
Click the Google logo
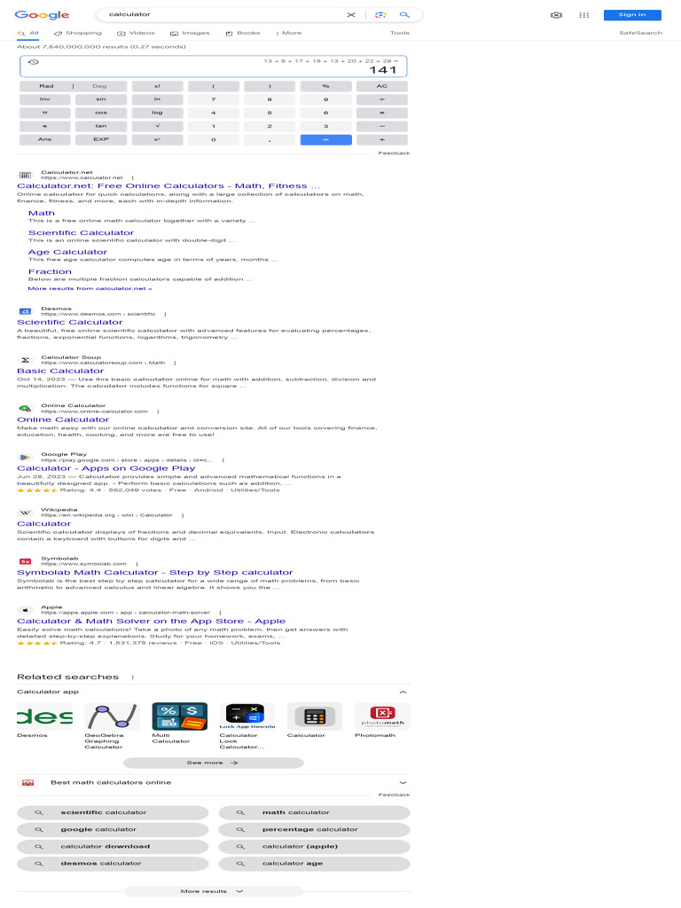click(42, 15)
